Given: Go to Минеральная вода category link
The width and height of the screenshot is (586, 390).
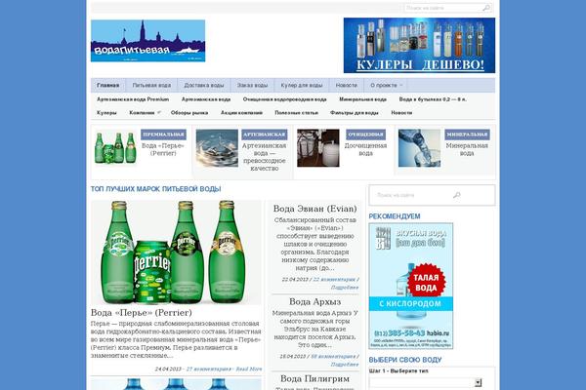Looking at the screenshot, I should 362,99.
